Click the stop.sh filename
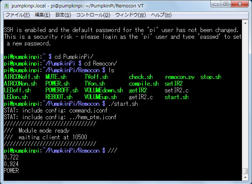This screenshot has width=252, height=184. 211,77
